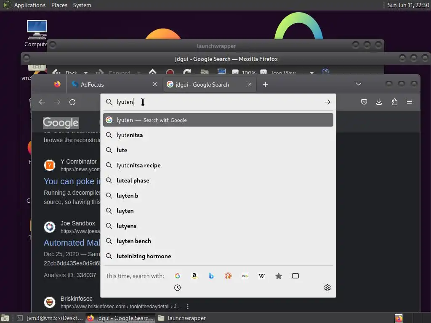Screen dimensions: 431x323
Task: Search this time with Wikipedia icon
Action: (262, 276)
